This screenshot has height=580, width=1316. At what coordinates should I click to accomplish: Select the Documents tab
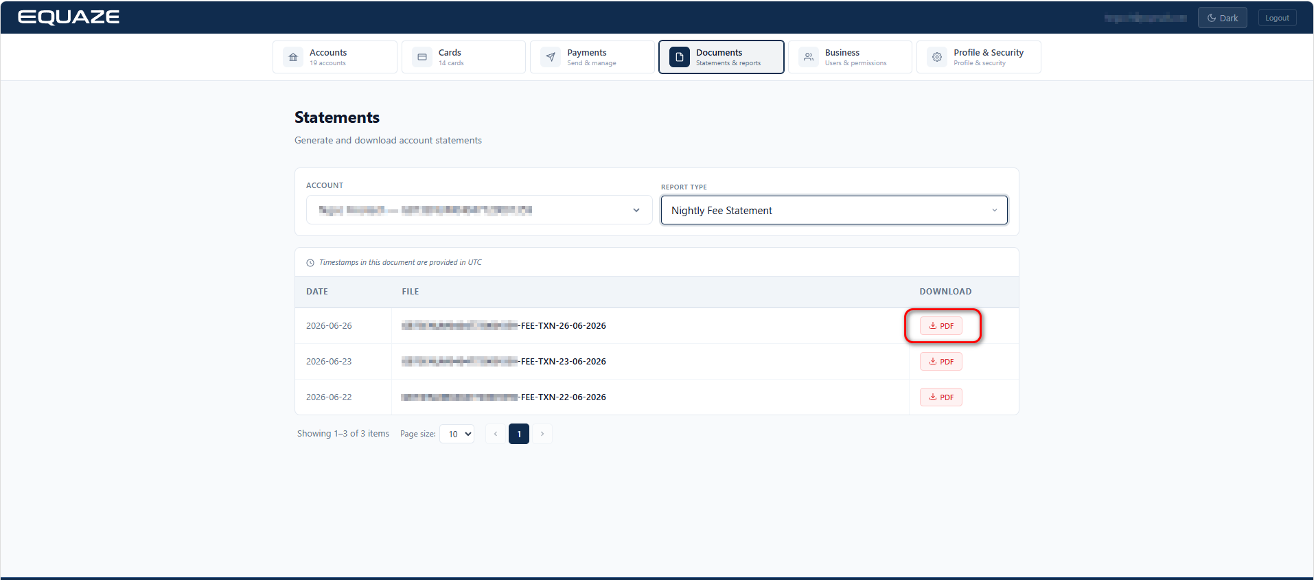722,57
